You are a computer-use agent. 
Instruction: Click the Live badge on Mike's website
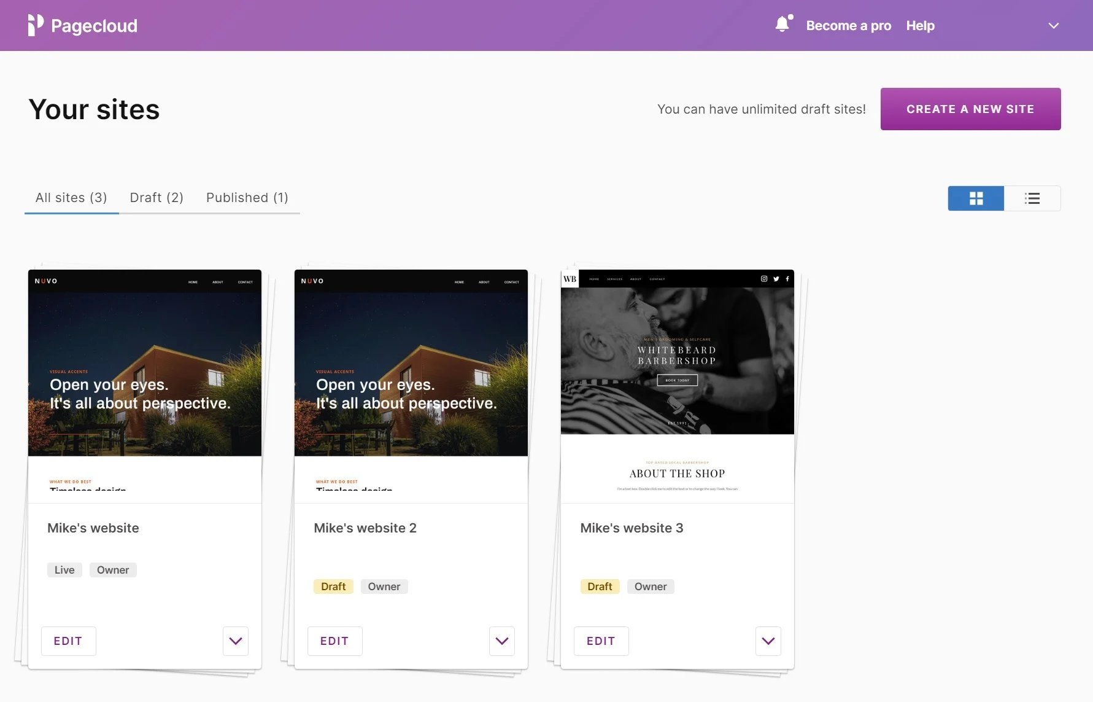click(64, 569)
